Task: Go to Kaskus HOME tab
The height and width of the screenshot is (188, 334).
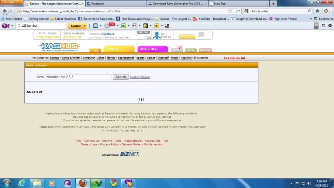Action: (95, 50)
